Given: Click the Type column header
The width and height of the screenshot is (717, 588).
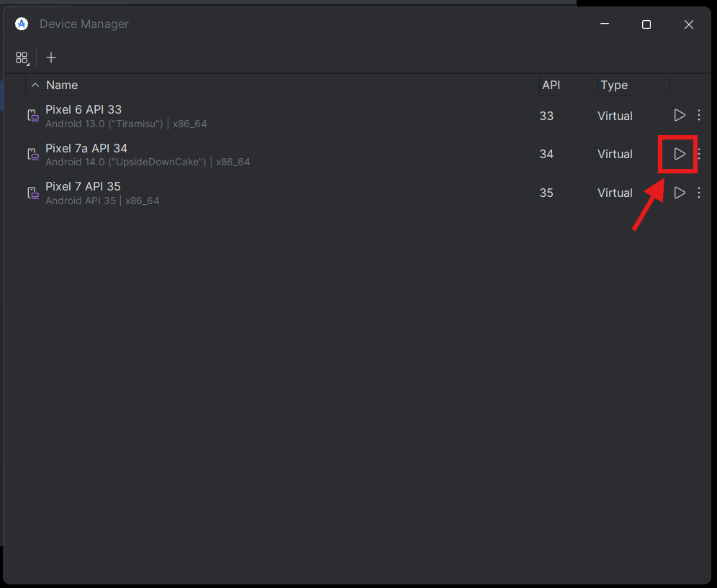Looking at the screenshot, I should coord(614,85).
